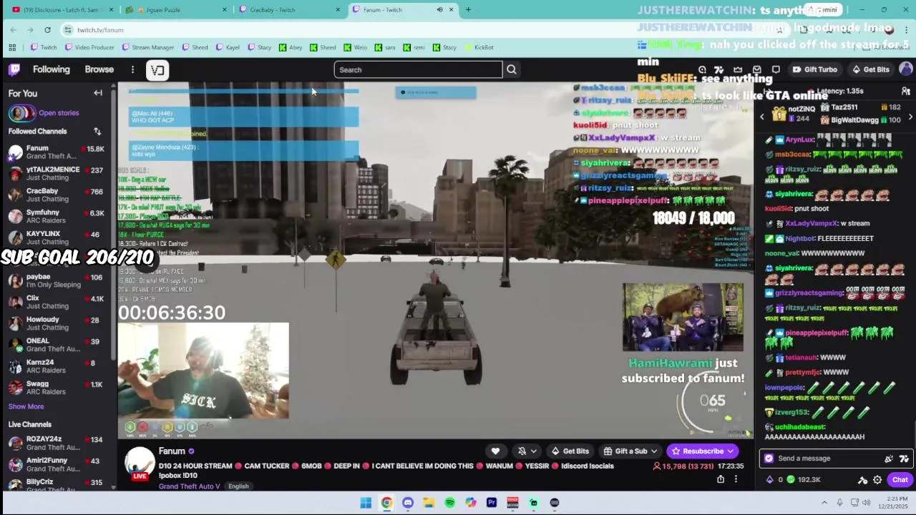Open the top nav three-dot menu
The width and height of the screenshot is (916, 515).
pos(132,69)
